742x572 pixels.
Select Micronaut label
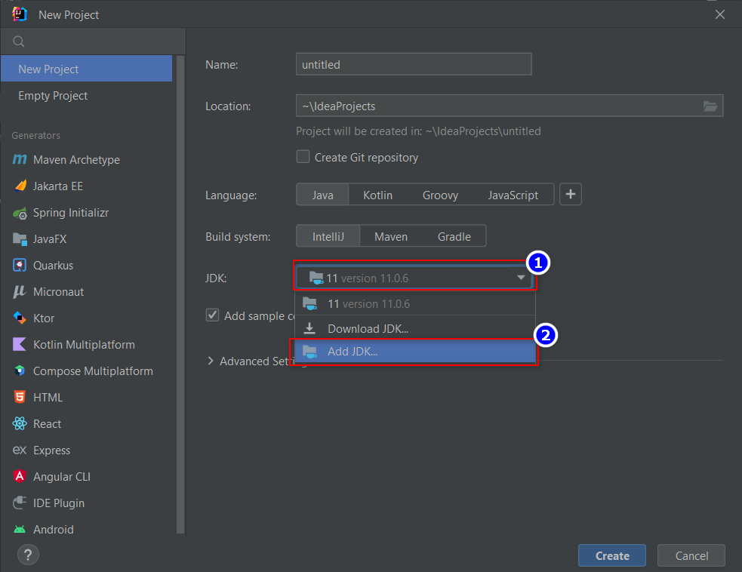click(58, 292)
